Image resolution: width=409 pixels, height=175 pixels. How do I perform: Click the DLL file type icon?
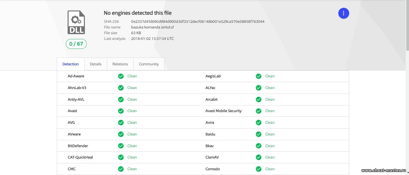[x=76, y=22]
